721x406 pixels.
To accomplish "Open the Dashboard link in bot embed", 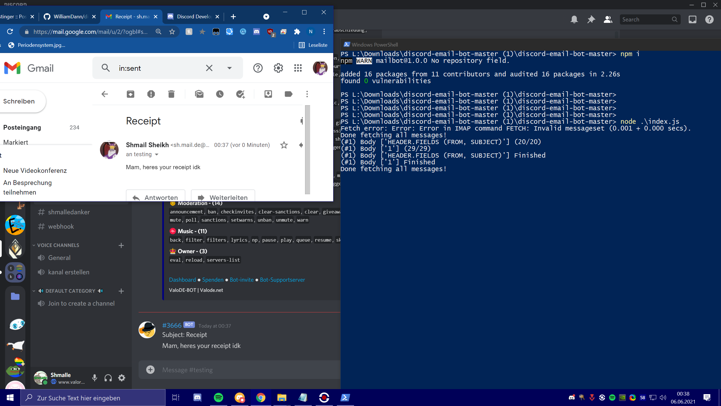I will (182, 280).
